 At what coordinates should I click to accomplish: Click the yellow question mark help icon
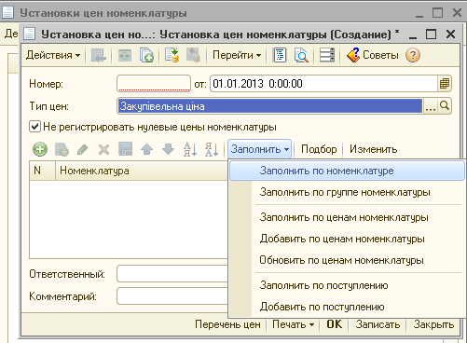413,55
